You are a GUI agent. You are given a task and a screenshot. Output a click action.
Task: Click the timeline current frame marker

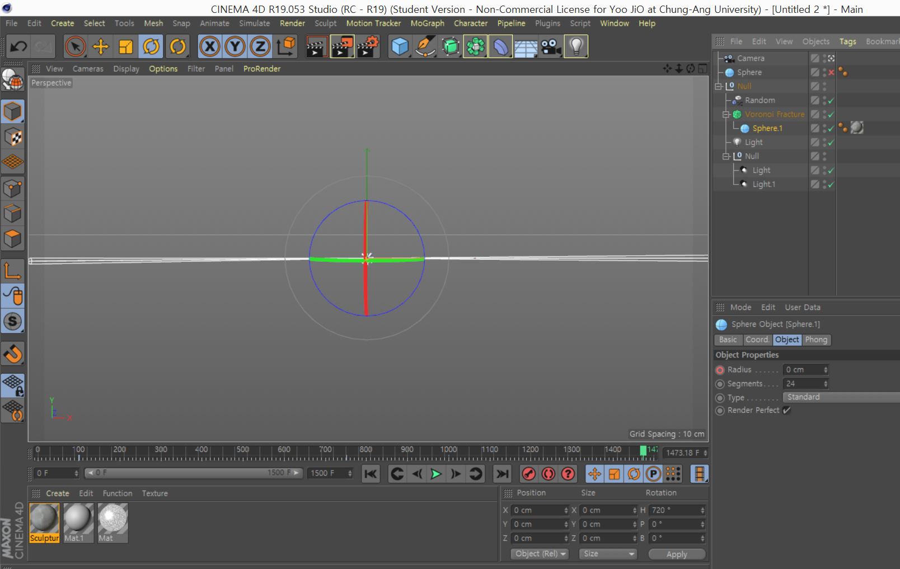(643, 450)
